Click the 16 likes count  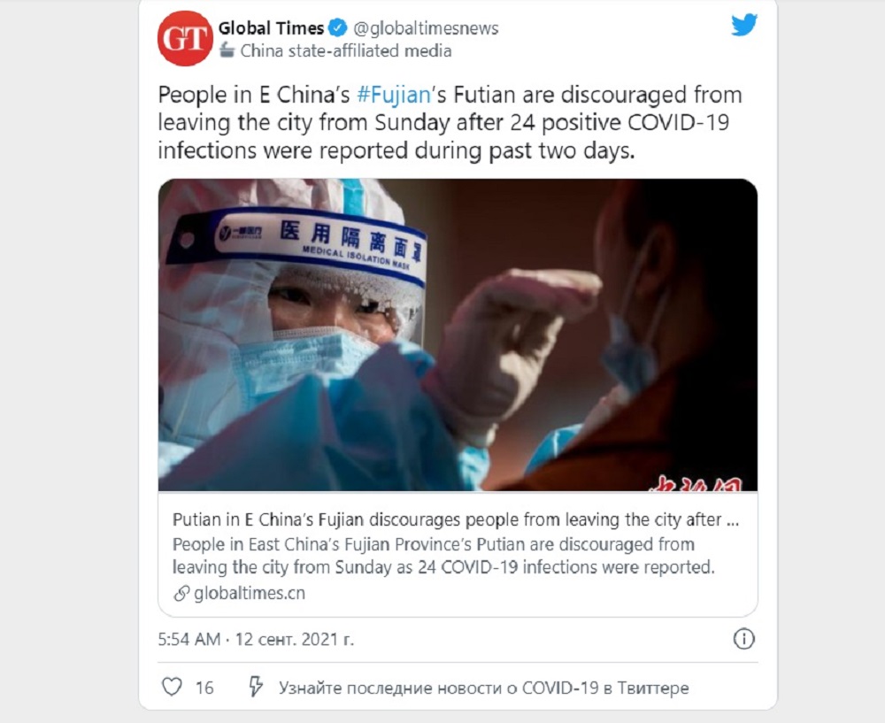[204, 688]
